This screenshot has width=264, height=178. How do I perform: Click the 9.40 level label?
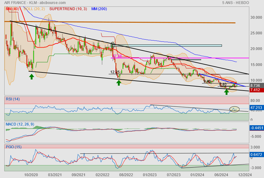pyautogui.click(x=207, y=81)
